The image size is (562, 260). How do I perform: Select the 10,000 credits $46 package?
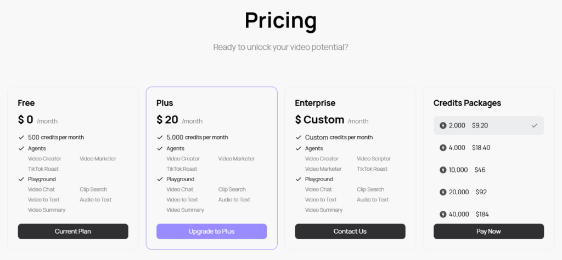tap(488, 170)
